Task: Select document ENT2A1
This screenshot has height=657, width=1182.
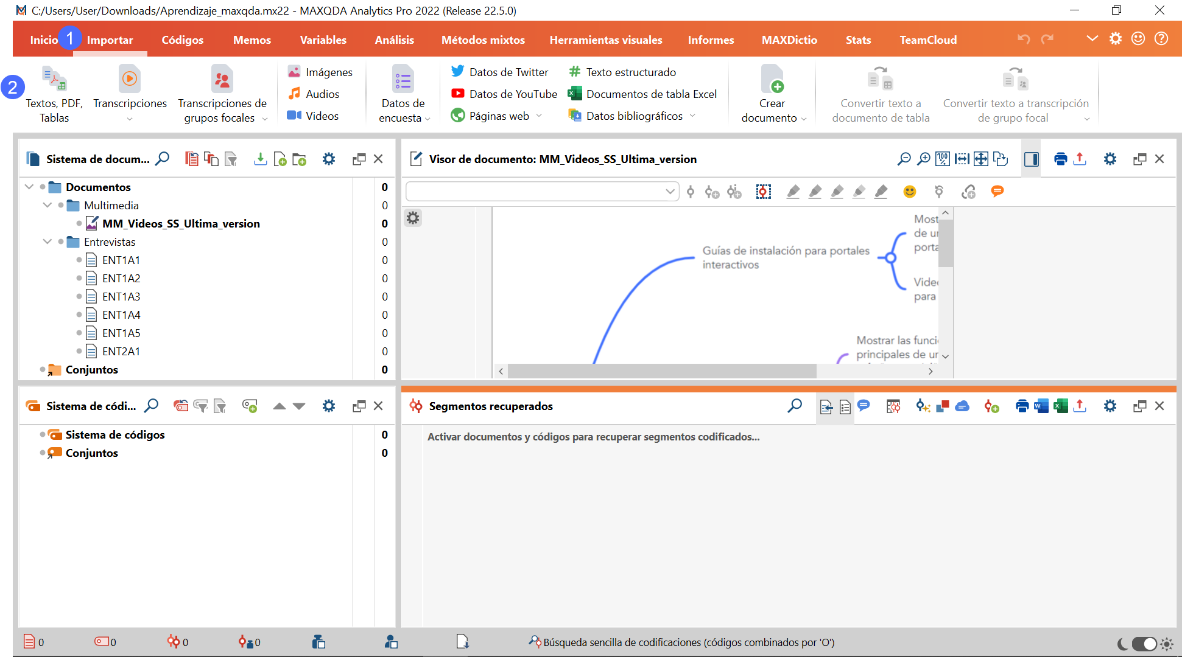Action: tap(121, 351)
